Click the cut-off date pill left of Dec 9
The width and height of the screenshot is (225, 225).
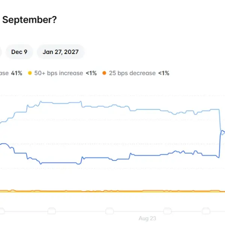1,52
